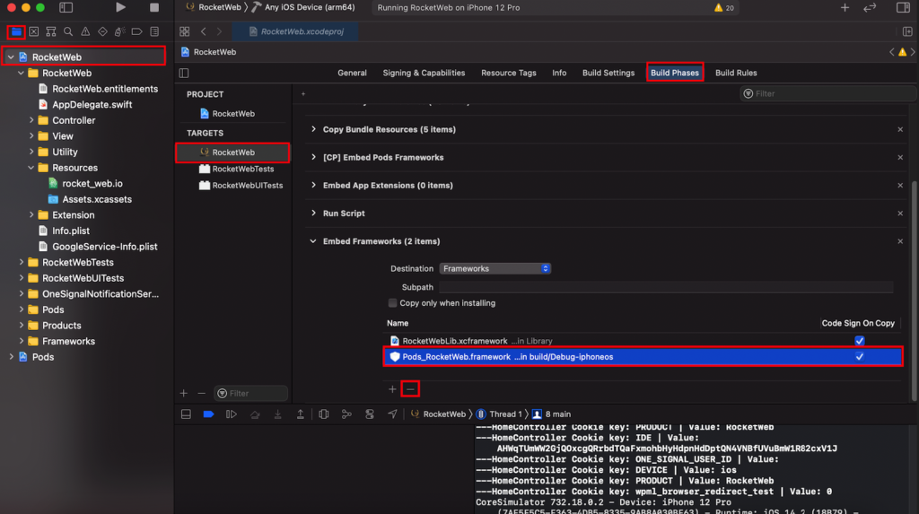
Task: Open the Source Control navigator
Action: (x=34, y=31)
